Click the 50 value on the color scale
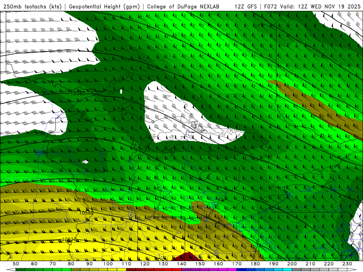The image size is (363, 272). coord(15,264)
